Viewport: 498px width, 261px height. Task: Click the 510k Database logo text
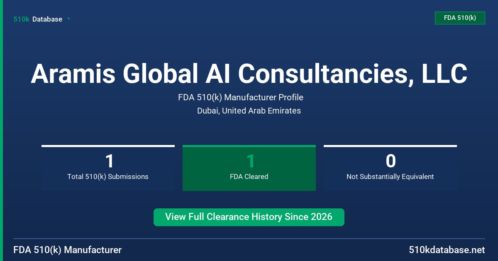[x=38, y=19]
